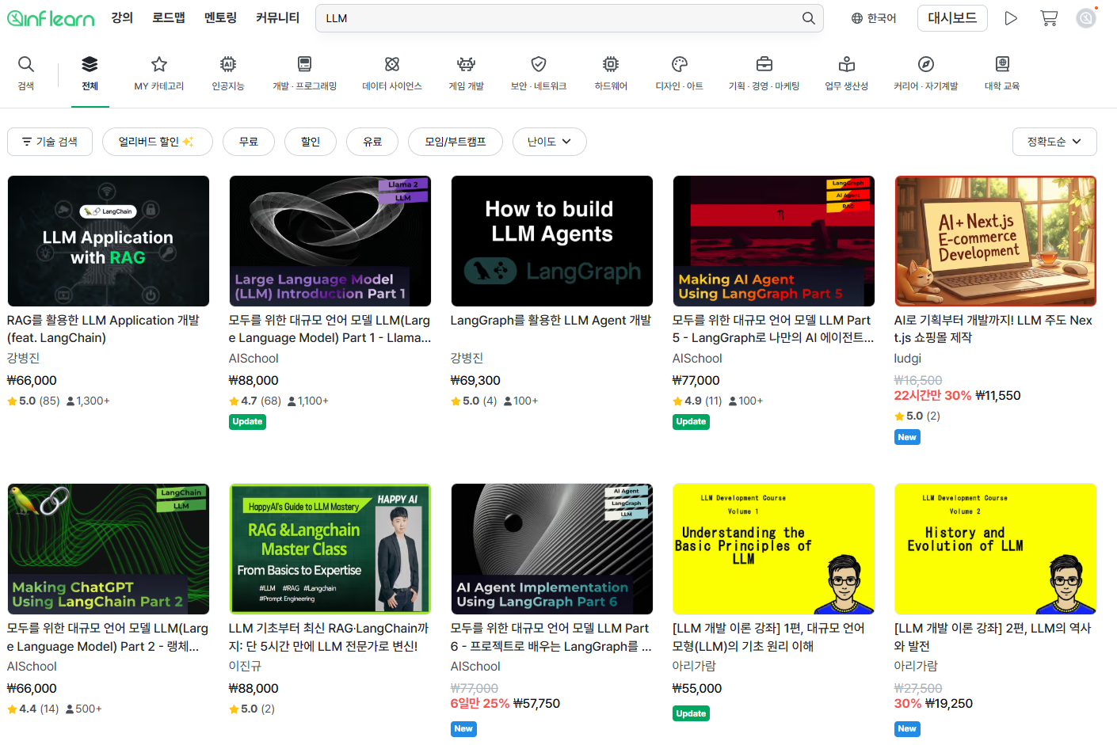Screen dimensions: 1117x745
Task: Click the ₩55,000 price
Action: (697, 688)
